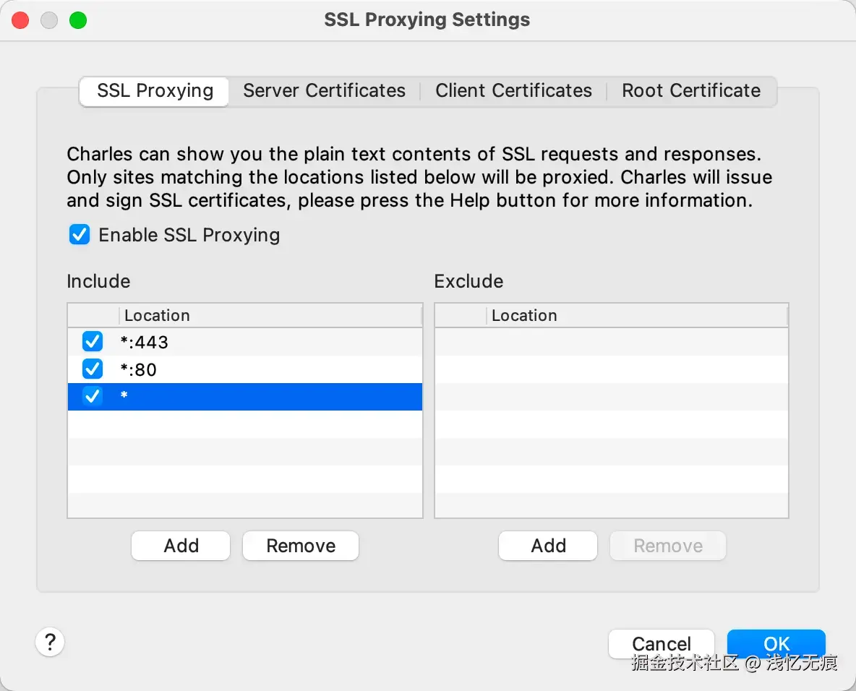Click the Include list Location column header
Screen dimensions: 856x691
coord(269,316)
